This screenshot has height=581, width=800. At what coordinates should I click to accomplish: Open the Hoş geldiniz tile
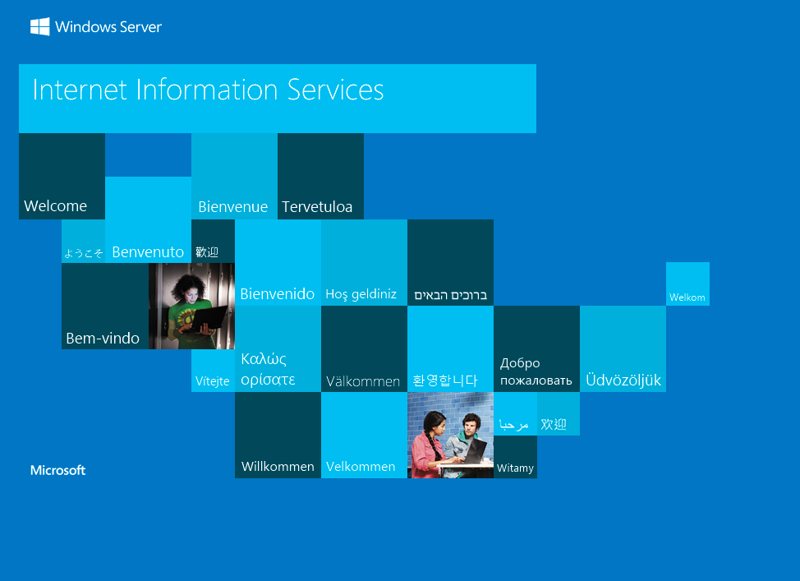[364, 263]
